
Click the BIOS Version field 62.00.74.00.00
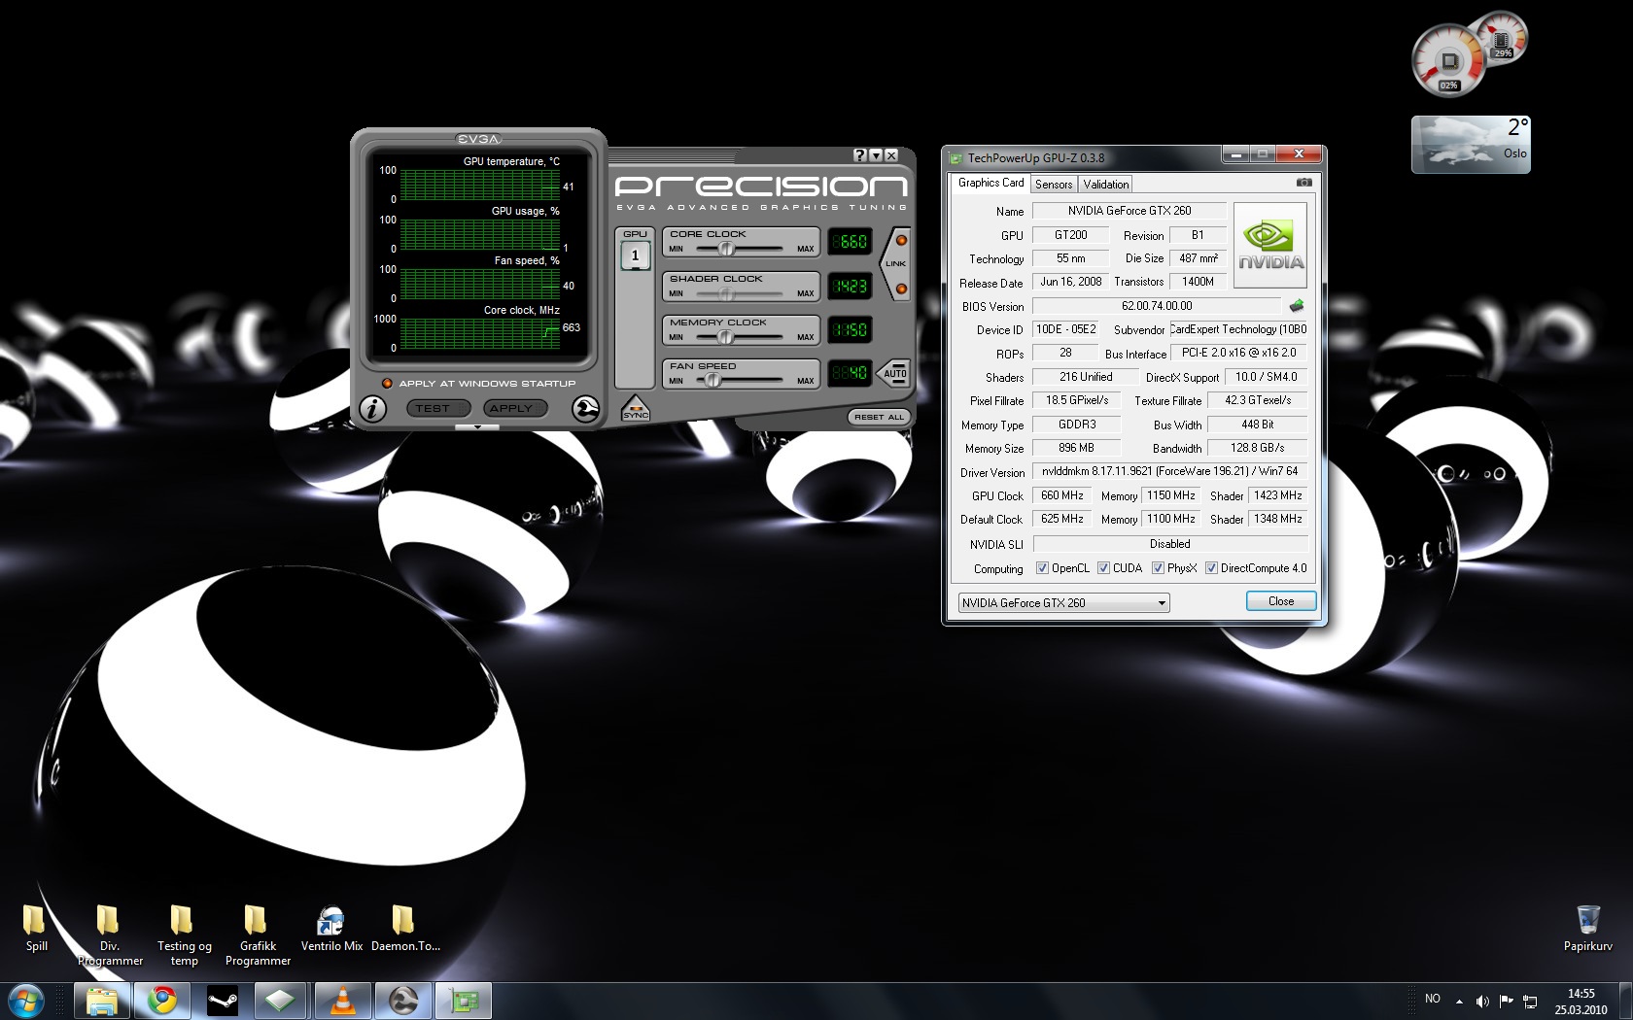coord(1157,306)
